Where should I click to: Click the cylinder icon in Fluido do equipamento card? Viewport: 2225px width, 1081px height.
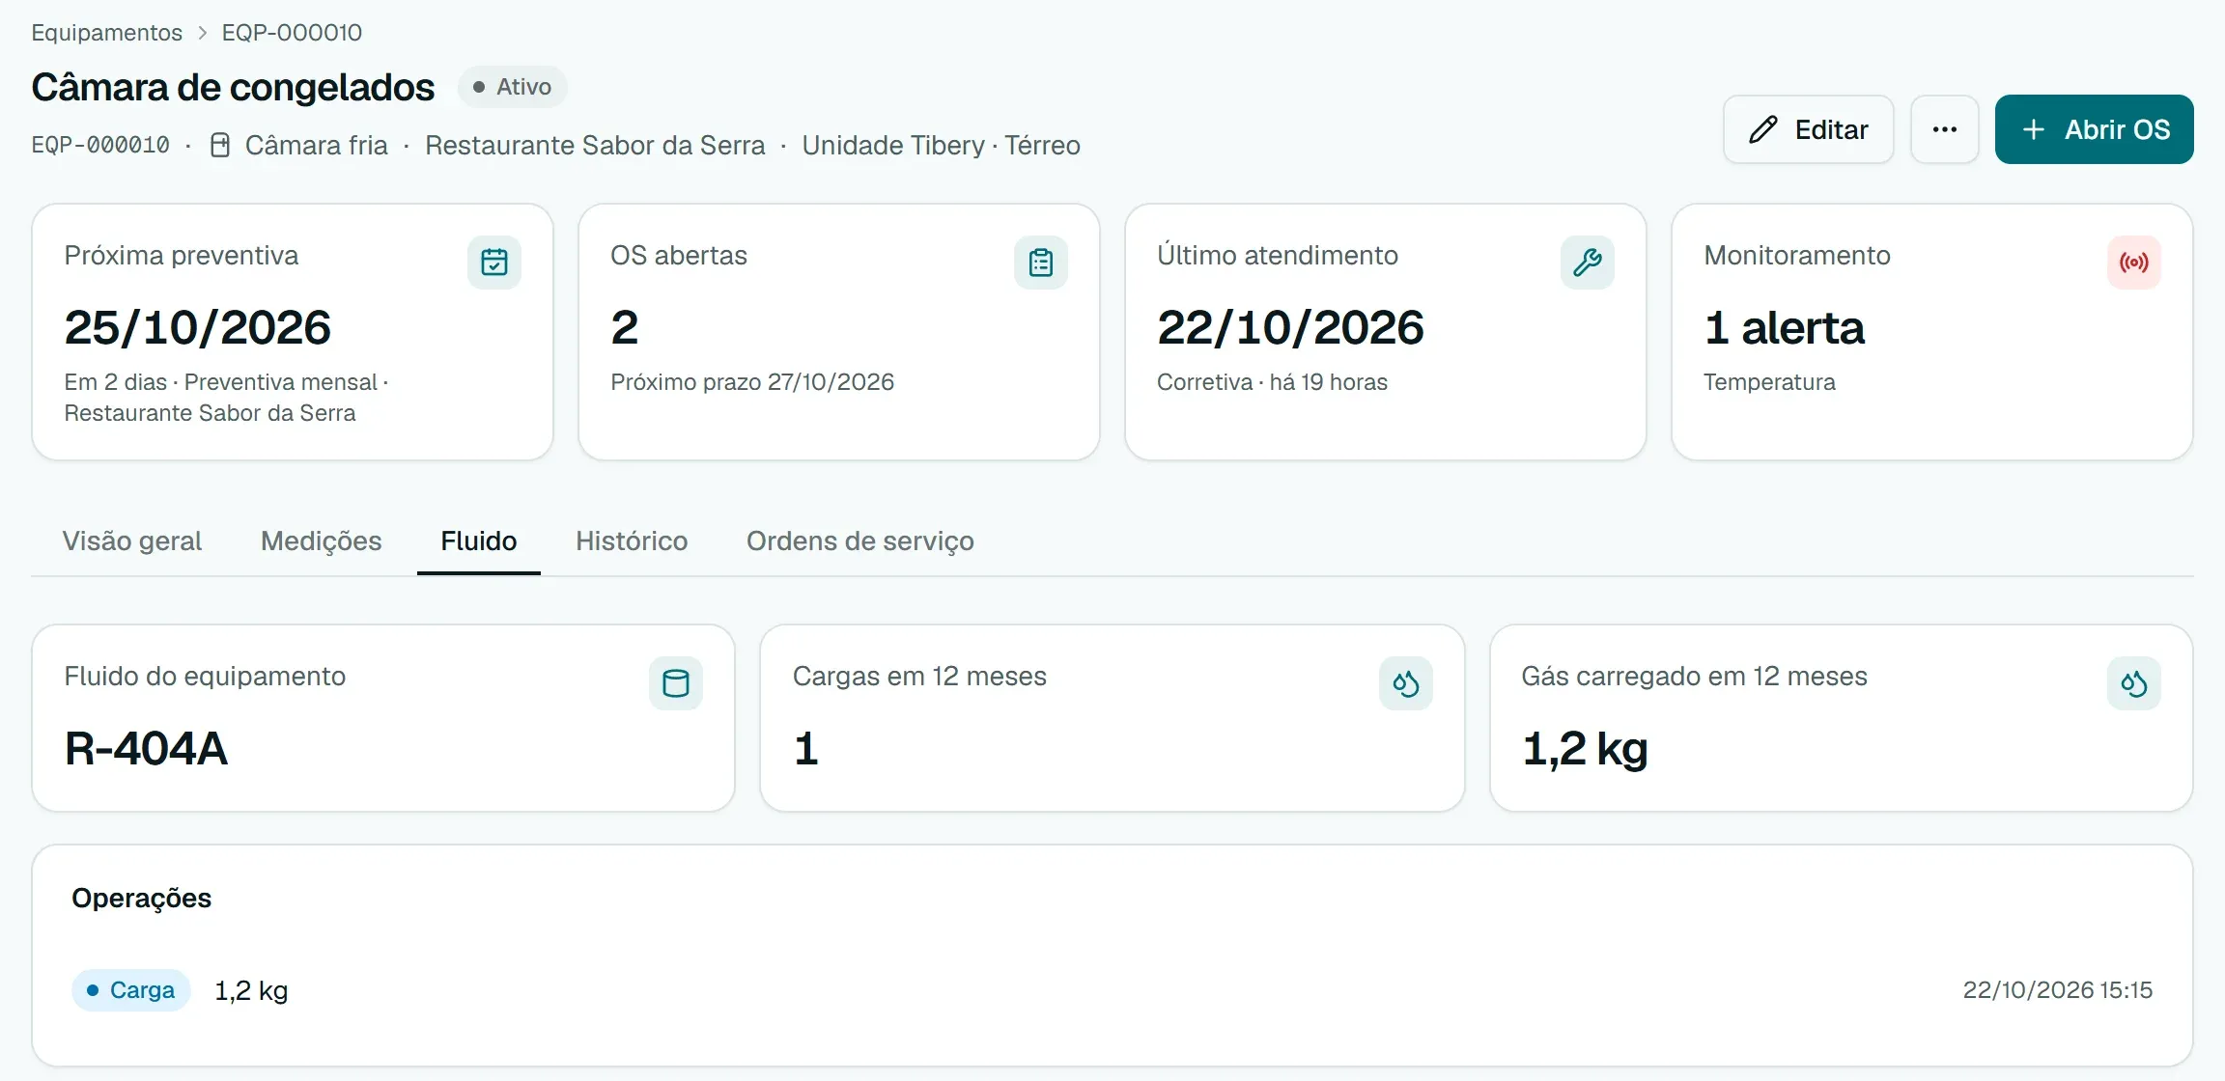coord(676,683)
